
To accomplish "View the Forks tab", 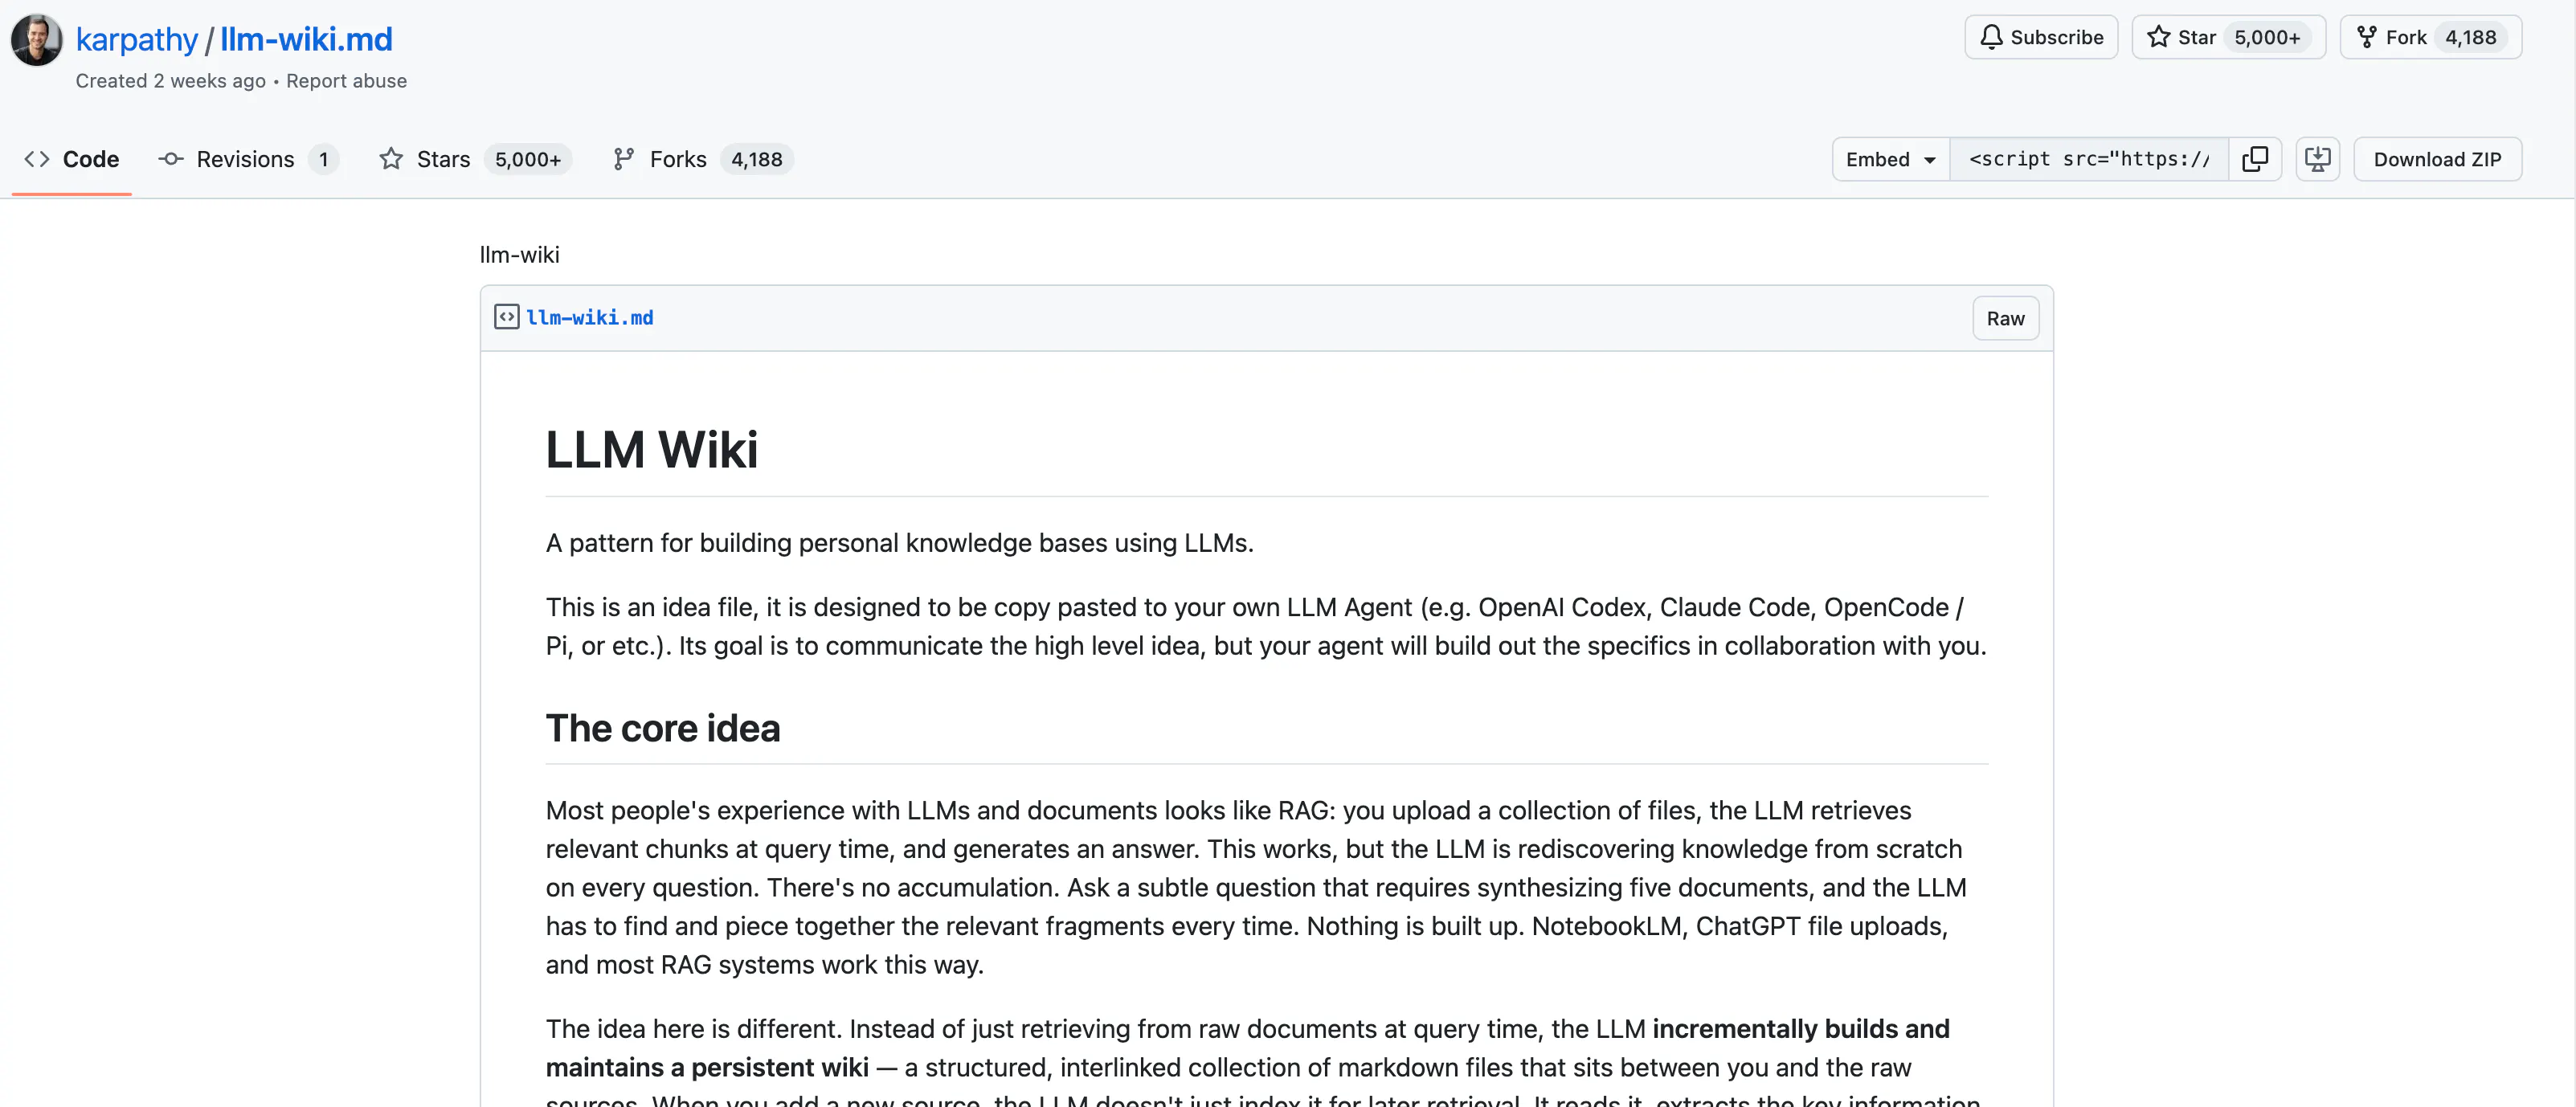I will coord(678,159).
